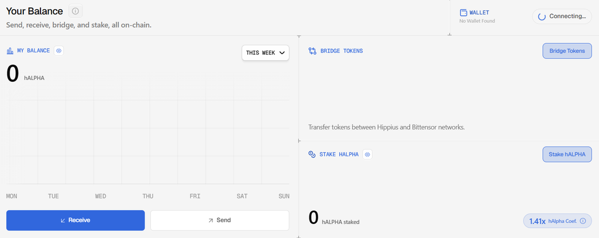Viewport: 599px width, 238px height.
Task: Click the Send button
Action: (x=220, y=220)
